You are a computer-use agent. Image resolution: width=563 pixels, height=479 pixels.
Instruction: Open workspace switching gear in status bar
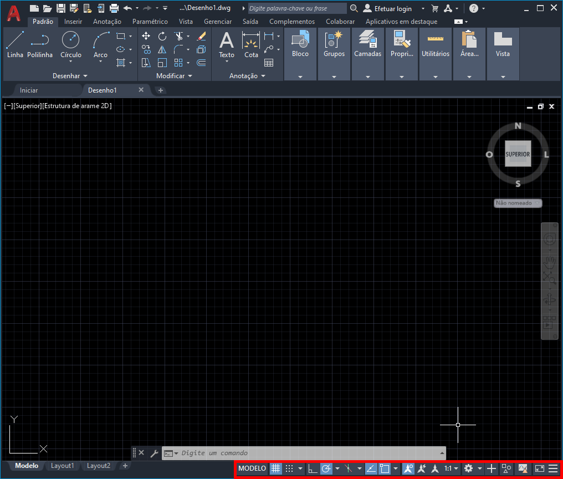468,468
